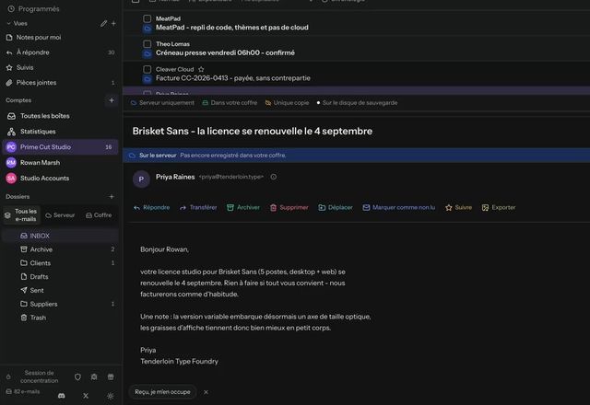
Task: Open the X social link icon
Action: (x=86, y=396)
